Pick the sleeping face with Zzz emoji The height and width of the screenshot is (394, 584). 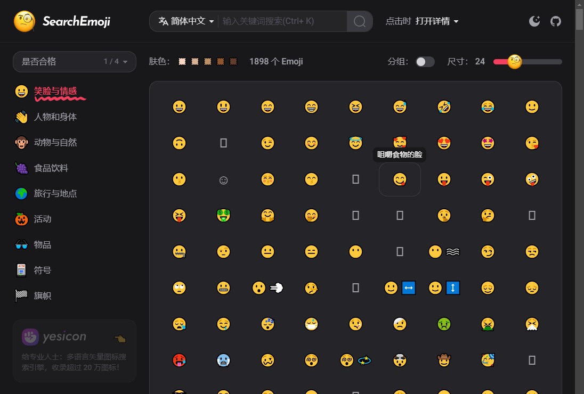(x=267, y=324)
